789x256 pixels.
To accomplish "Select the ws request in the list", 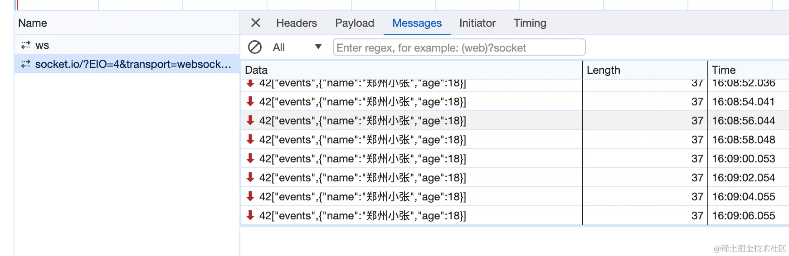I will [42, 45].
